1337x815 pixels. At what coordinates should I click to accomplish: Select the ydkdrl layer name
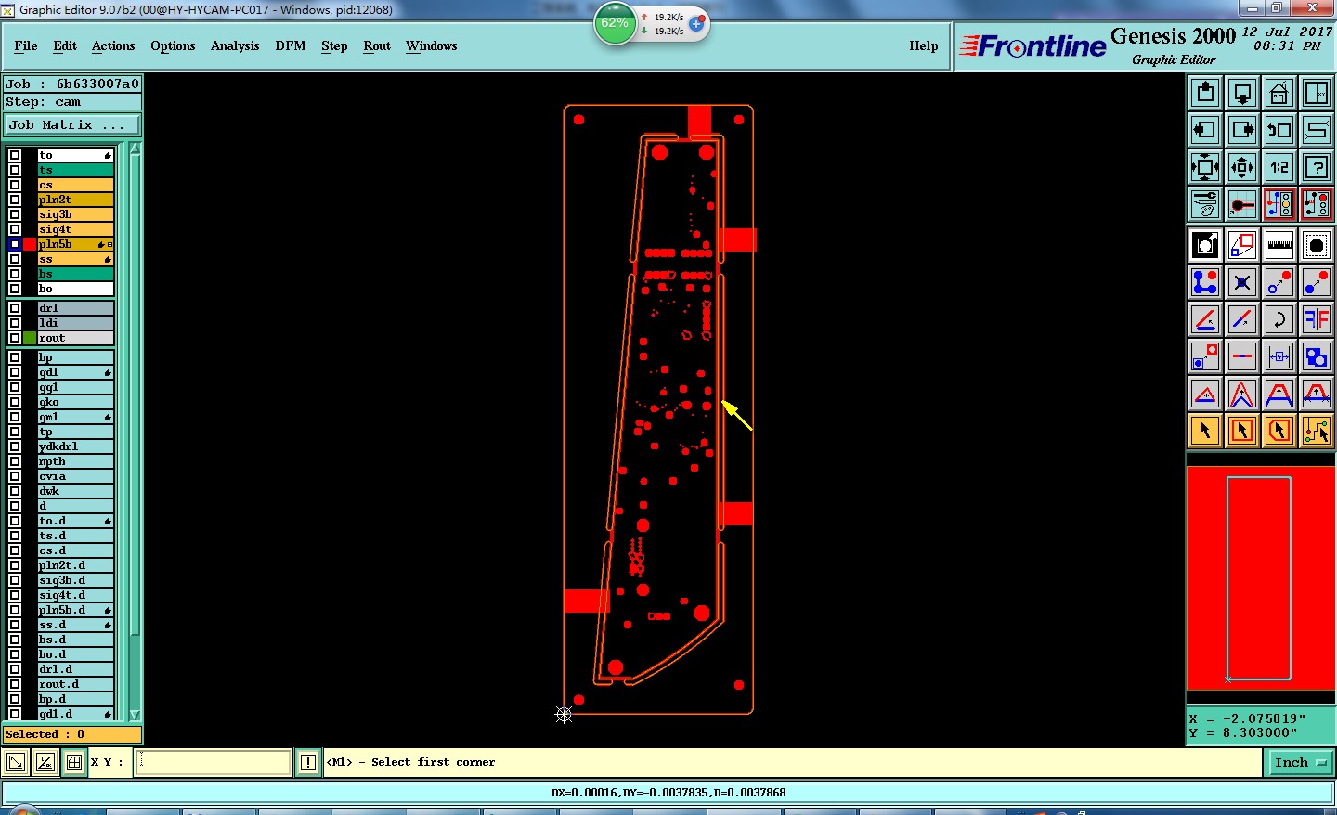coord(75,446)
